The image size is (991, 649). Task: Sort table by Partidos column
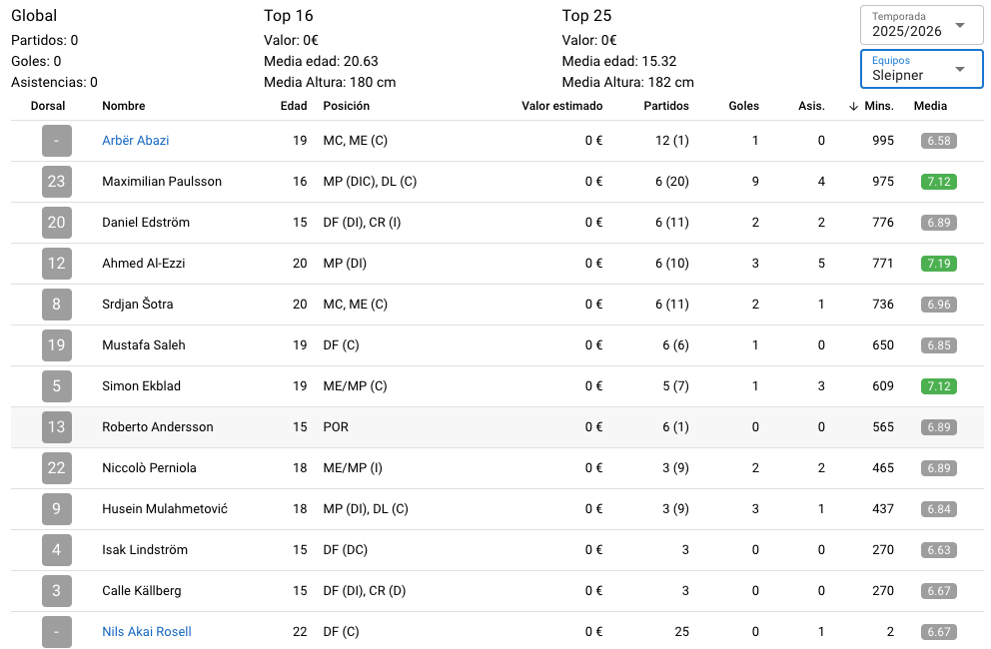tap(666, 106)
